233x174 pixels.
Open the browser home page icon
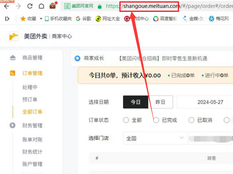coord(41,6)
